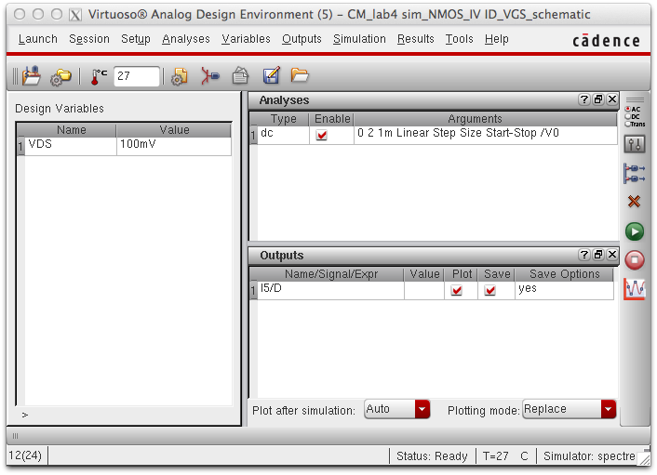The image size is (657, 475).
Task: Click the orange X delete icon
Action: coord(634,202)
